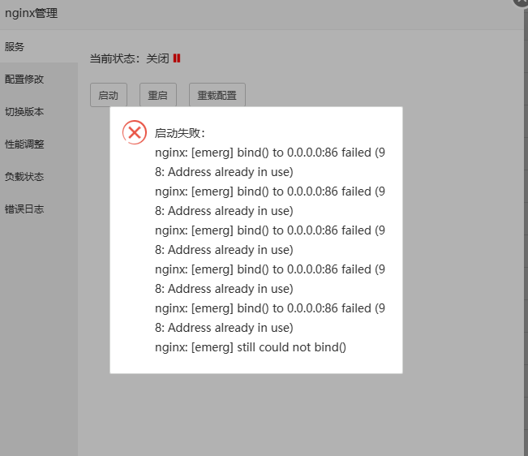
Task: Click the 'still could not bind()' line
Action: coord(250,347)
